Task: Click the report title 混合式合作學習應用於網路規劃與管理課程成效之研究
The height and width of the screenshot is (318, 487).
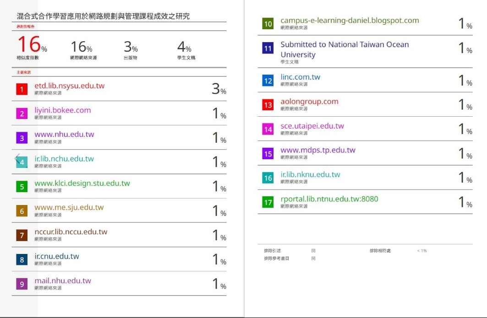Action: [x=103, y=16]
